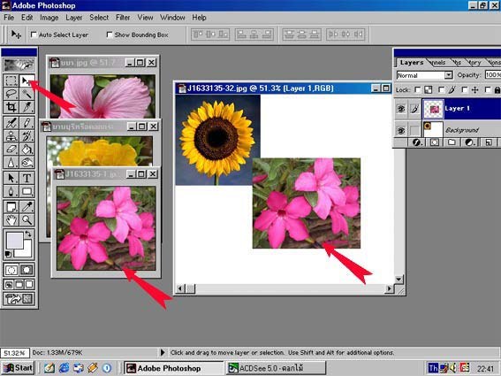Select the Rectangle shape tool
This screenshot has height=376, width=501.
[x=27, y=191]
